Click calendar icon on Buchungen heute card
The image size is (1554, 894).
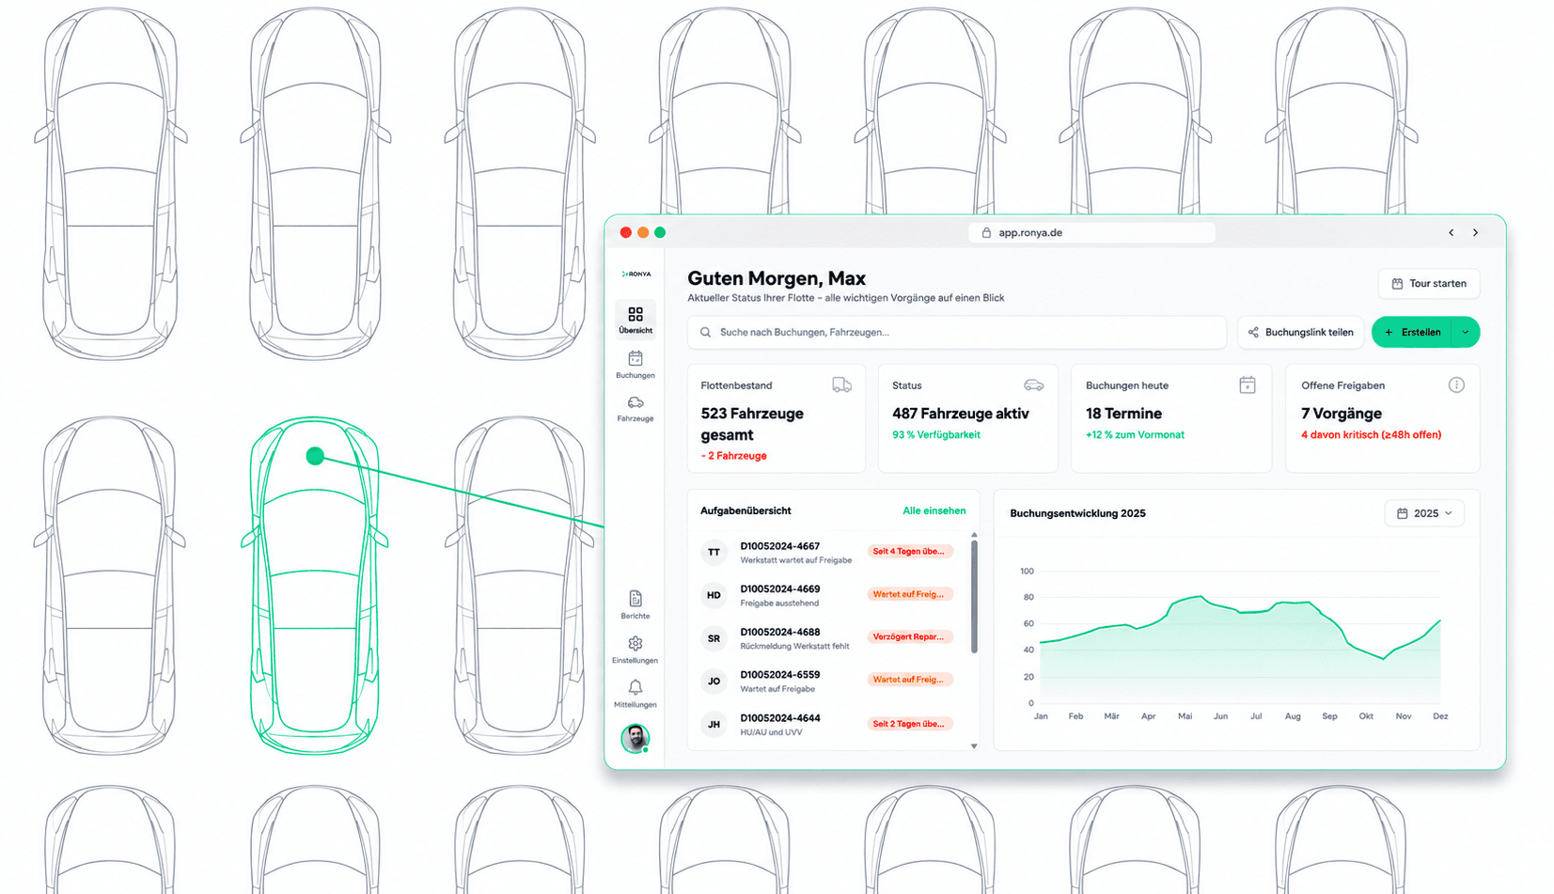point(1248,384)
